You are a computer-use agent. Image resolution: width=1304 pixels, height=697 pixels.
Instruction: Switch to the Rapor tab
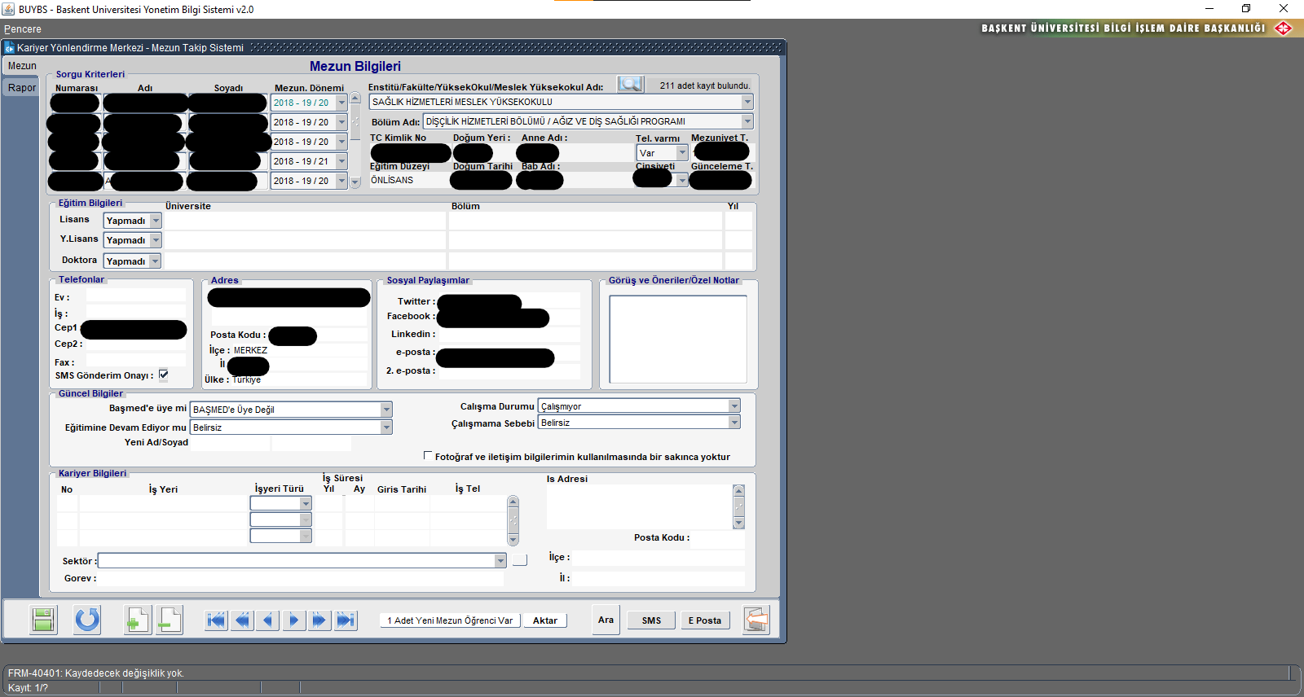[22, 88]
